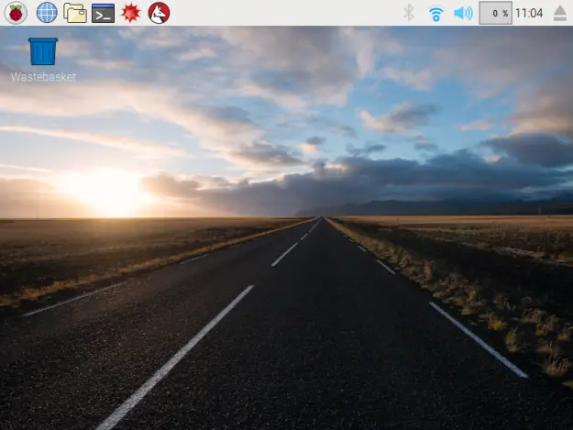Image resolution: width=573 pixels, height=430 pixels.
Task: Launch the Wolfram wolf icon
Action: click(159, 13)
